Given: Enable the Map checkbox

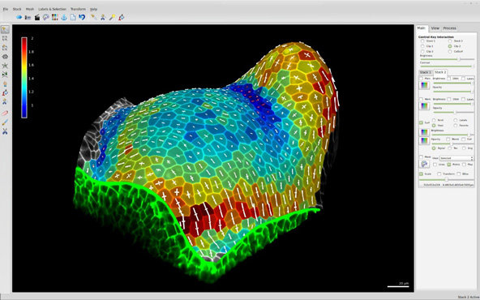Looking at the screenshot, I should [x=465, y=165].
